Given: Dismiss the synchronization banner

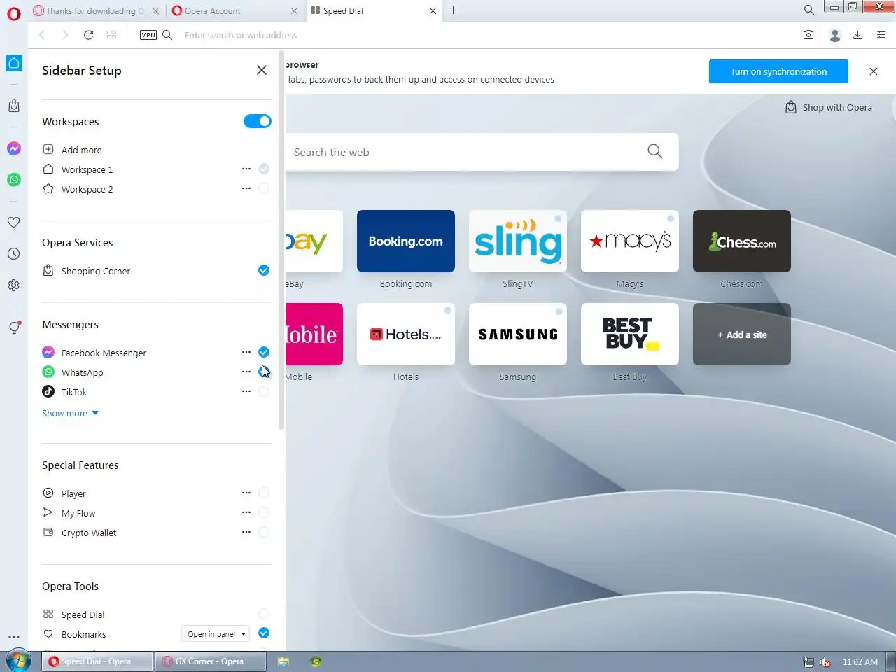Looking at the screenshot, I should coord(874,71).
